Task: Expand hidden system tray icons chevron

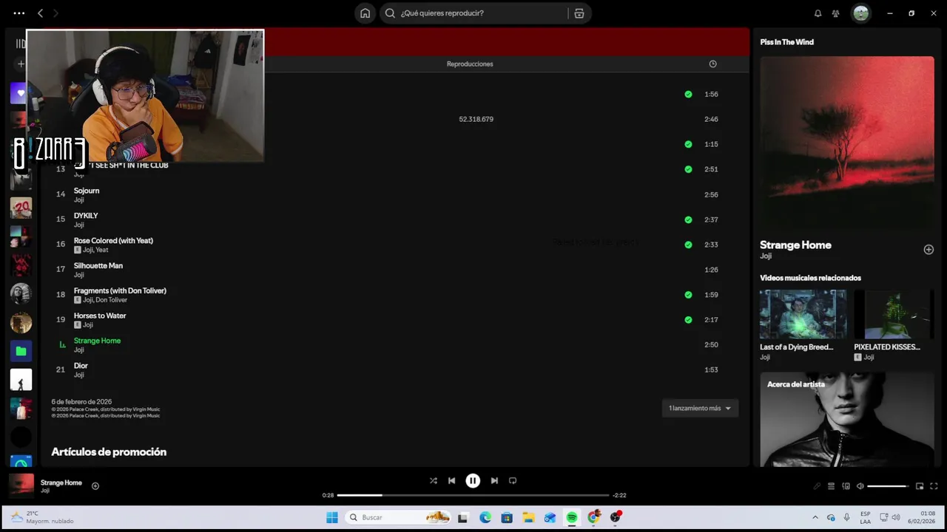Action: click(x=815, y=517)
